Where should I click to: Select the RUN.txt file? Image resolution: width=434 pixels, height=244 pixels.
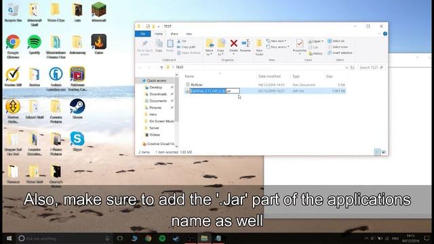point(196,85)
